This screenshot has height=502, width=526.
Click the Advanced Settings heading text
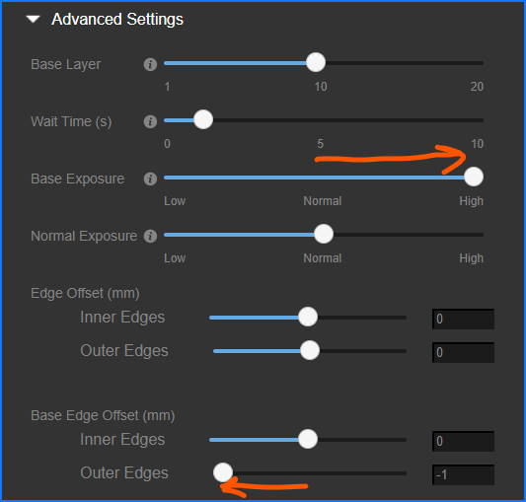pyautogui.click(x=117, y=19)
